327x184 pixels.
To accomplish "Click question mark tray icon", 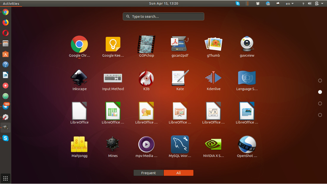I will pyautogui.click(x=303, y=4).
